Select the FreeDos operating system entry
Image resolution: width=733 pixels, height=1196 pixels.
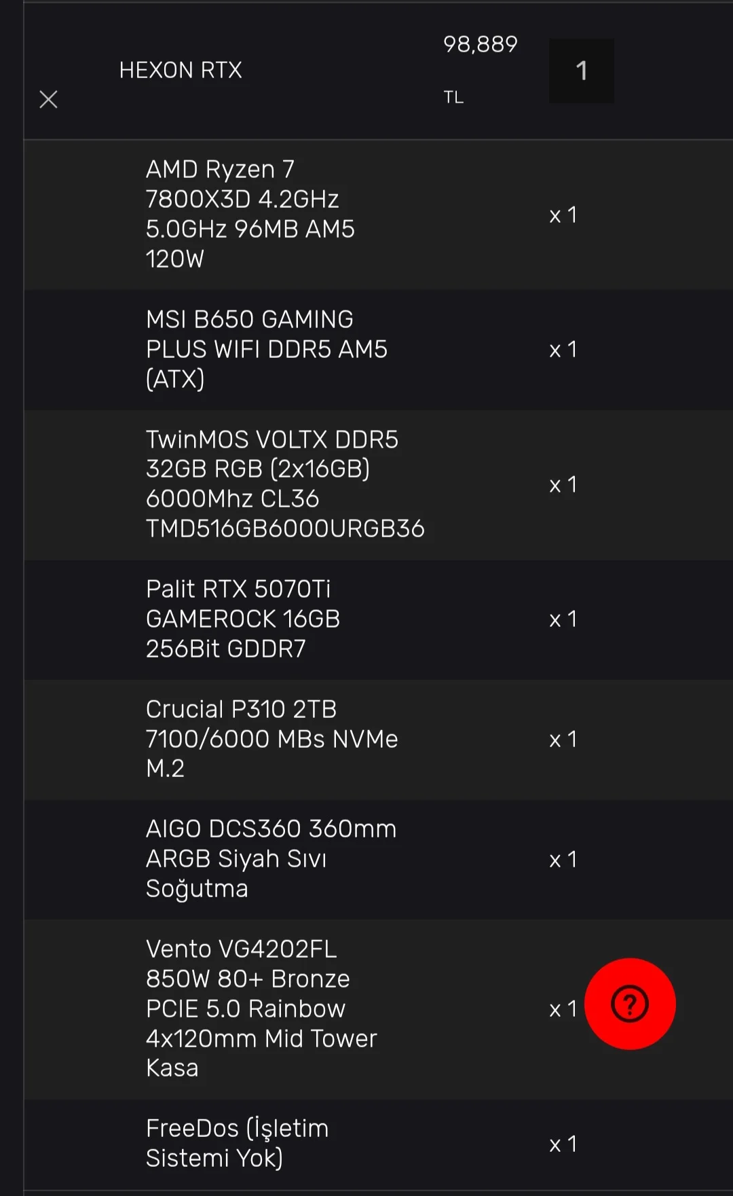237,1143
